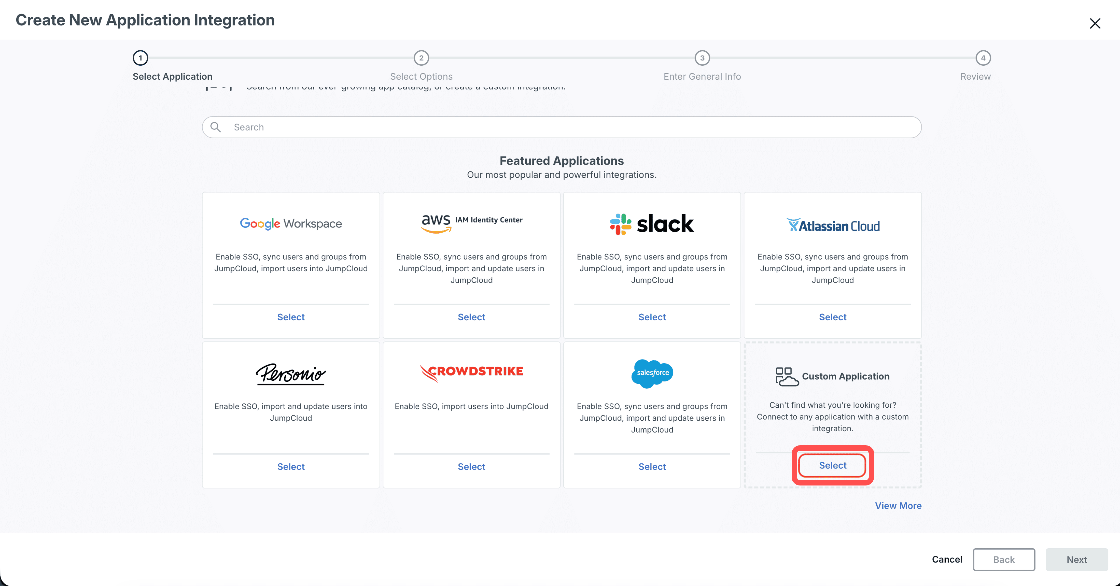Click the Atlassian Cloud logo
Screen dimensions: 1120x586
(833, 225)
